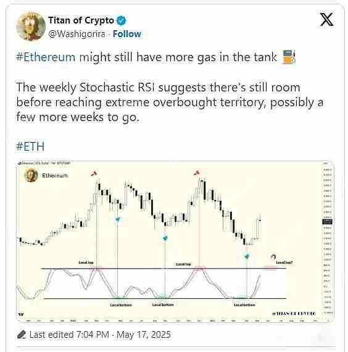This screenshot has height=352, width=348.
Task: Click the Ethereum avatar inside chart
Action: tap(31, 175)
